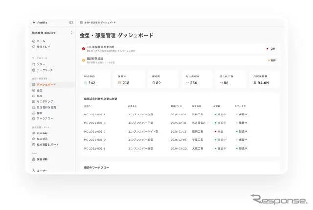Click 製造中 status in MD-2021-001-C row
Viewport: 313px width, 210px height.
241,132
